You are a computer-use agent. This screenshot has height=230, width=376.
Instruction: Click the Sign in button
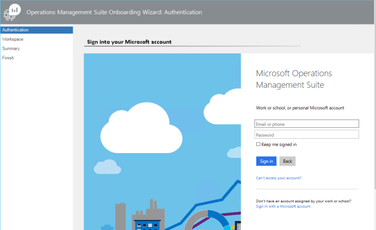(x=266, y=161)
